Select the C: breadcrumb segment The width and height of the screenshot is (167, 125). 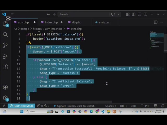pyautogui.click(x=16, y=29)
